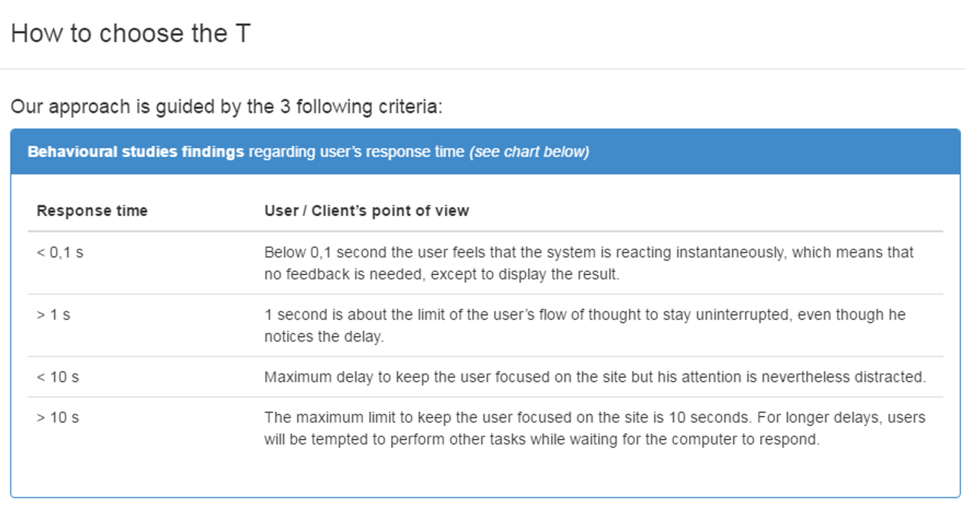Click 'Our approach is guided by' intro text
Image resolution: width=965 pixels, height=505 pixels.
[227, 107]
